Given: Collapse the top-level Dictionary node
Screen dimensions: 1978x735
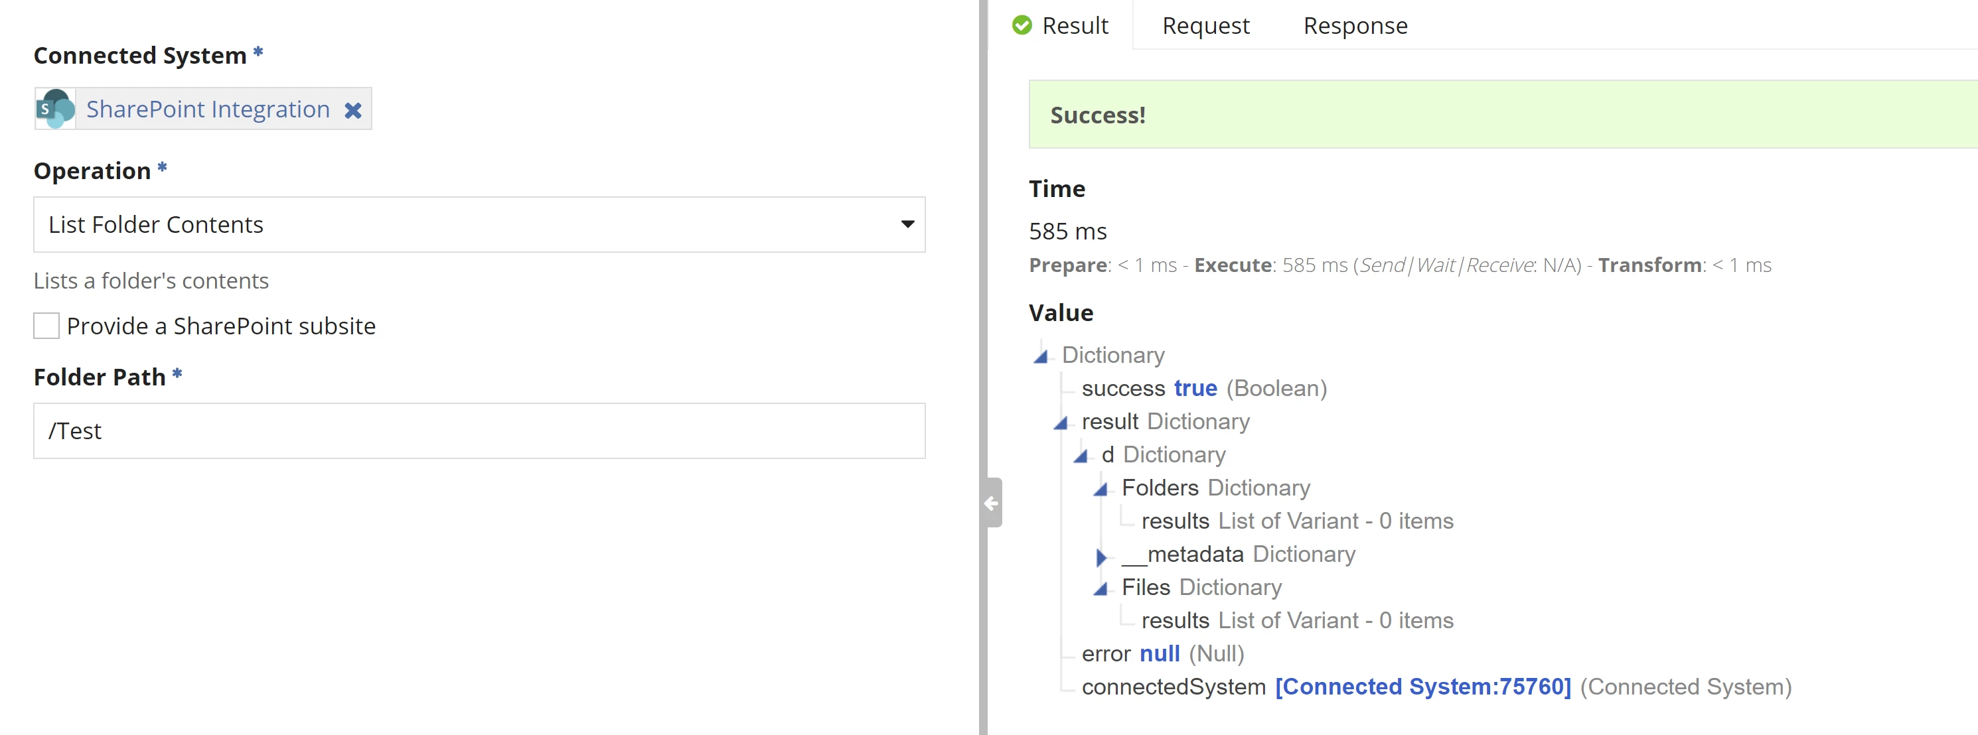Looking at the screenshot, I should click(1041, 356).
